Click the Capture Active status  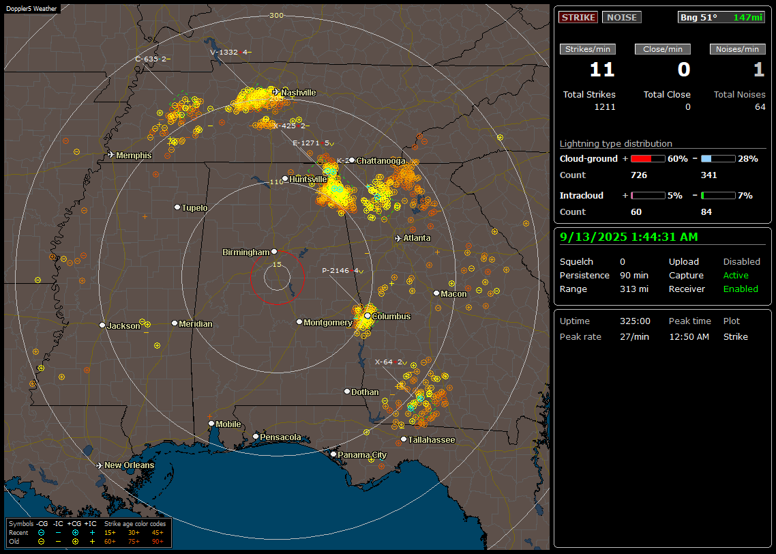pyautogui.click(x=736, y=275)
